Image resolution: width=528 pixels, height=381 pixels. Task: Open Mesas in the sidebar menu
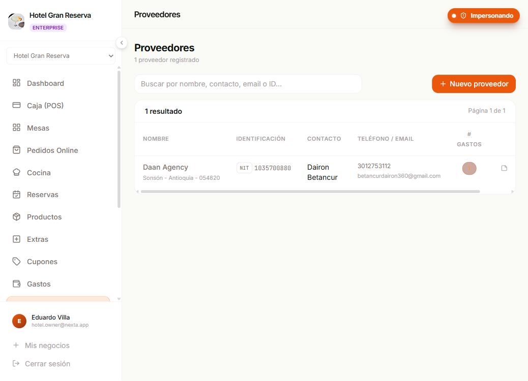(x=38, y=128)
